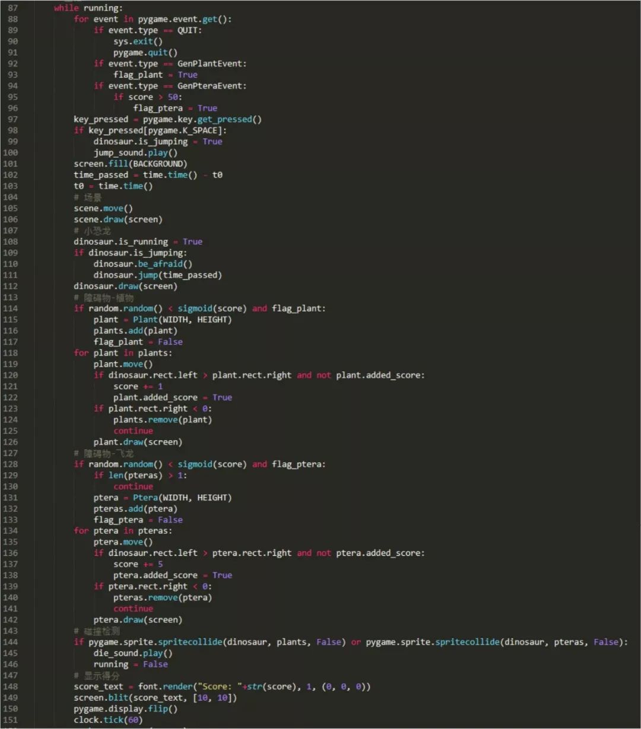This screenshot has height=729, width=641.
Task: Click 'pygame.display.flip()' line
Action: coord(126,709)
